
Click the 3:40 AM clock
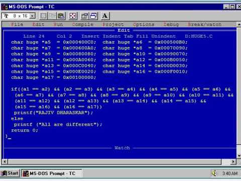coord(230,173)
